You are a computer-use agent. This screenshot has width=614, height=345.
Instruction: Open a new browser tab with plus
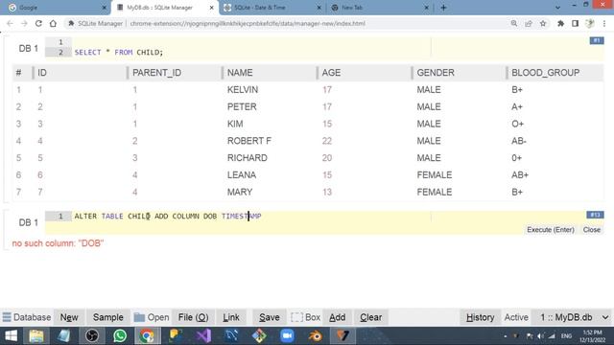point(443,8)
